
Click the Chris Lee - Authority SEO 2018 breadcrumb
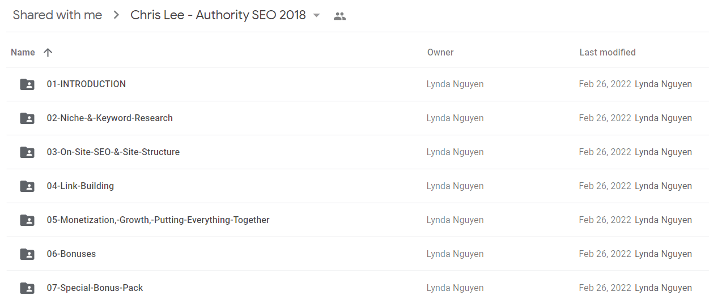pyautogui.click(x=218, y=15)
